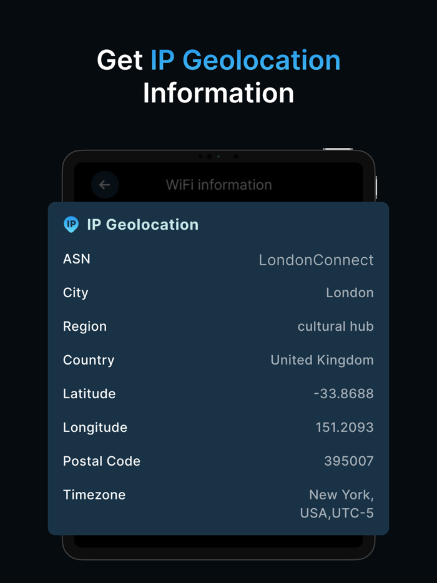The height and width of the screenshot is (583, 437).
Task: Toggle the Country row visibility
Action: coord(219,360)
